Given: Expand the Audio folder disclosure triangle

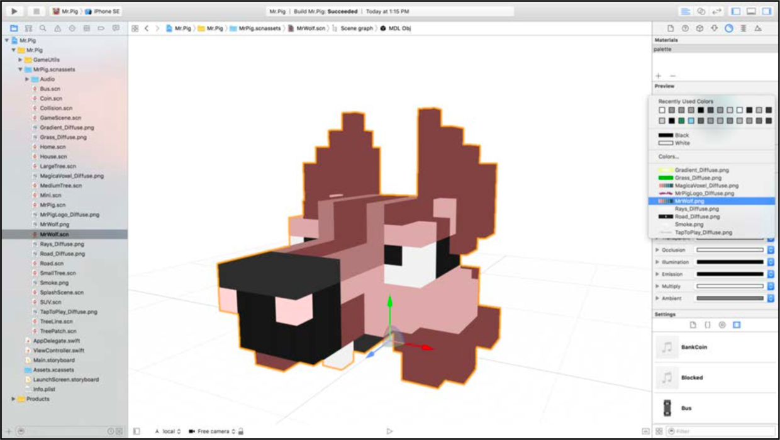Looking at the screenshot, I should pos(27,79).
